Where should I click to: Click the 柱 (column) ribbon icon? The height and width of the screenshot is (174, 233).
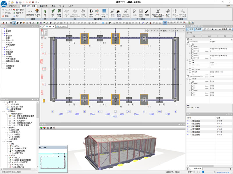[45, 12]
